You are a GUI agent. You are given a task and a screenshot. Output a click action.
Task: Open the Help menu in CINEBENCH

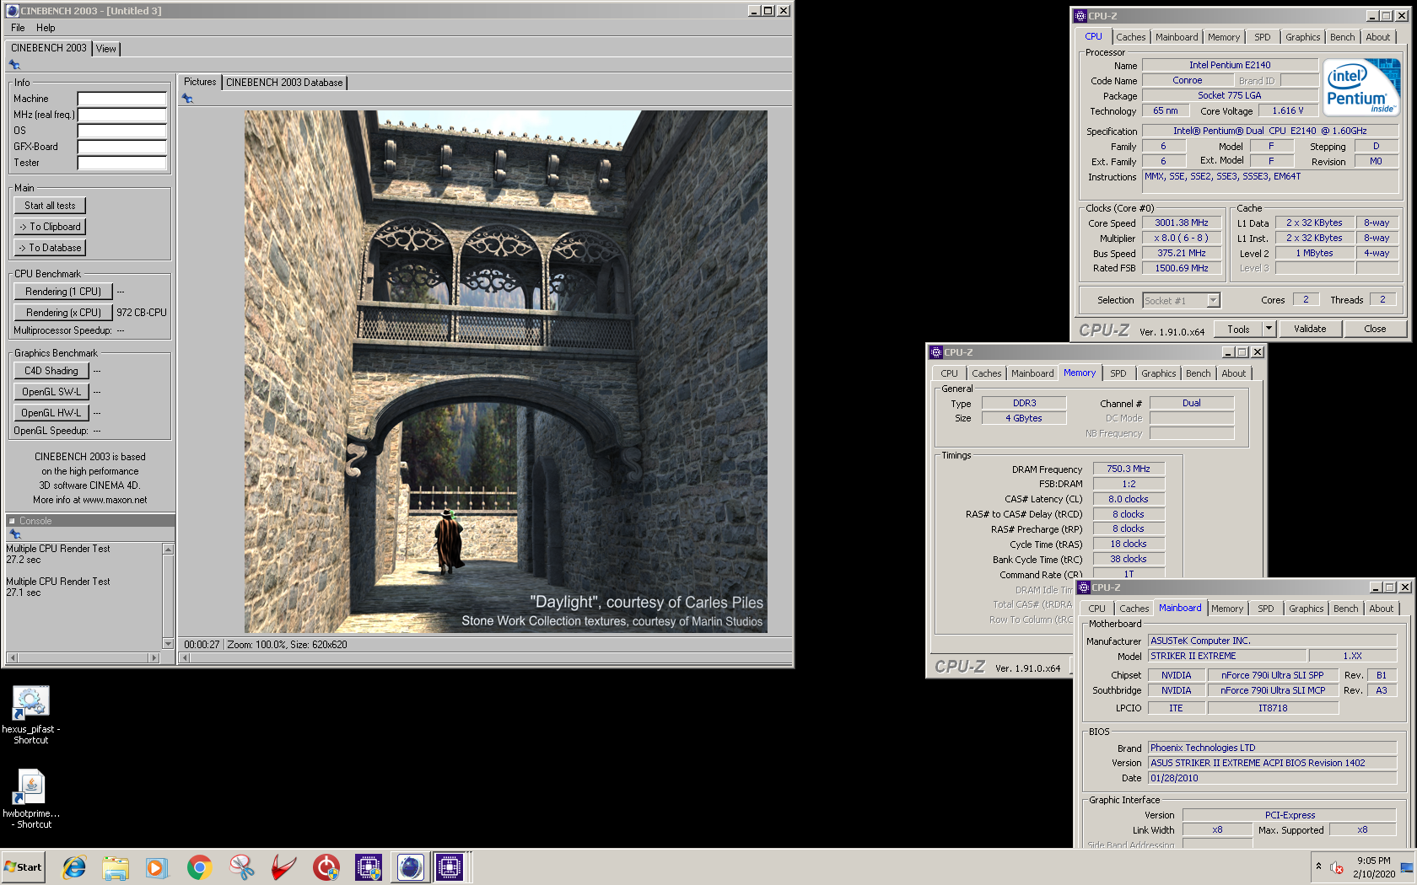46,28
